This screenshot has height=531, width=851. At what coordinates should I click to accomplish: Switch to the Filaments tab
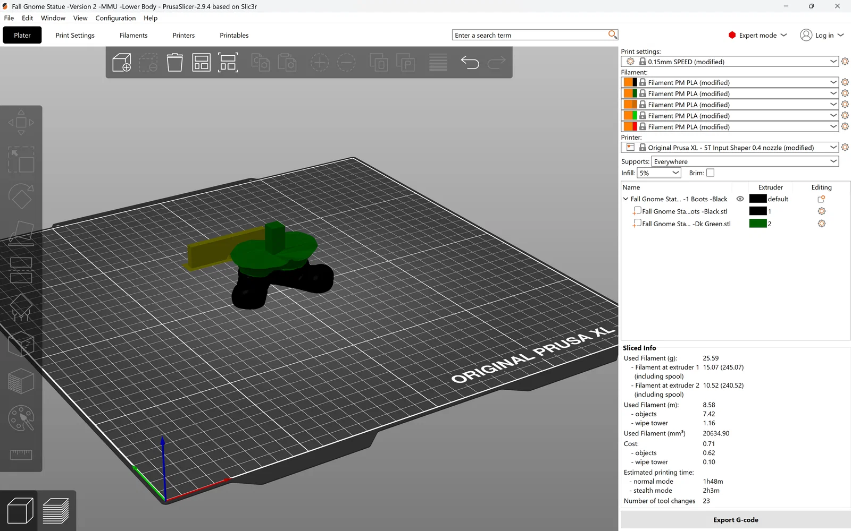tap(134, 35)
